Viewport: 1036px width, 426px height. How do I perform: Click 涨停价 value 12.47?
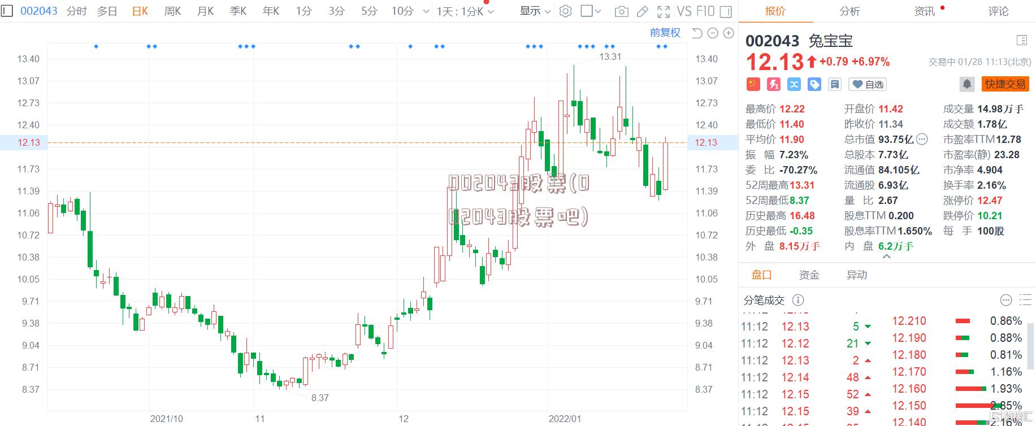point(990,200)
